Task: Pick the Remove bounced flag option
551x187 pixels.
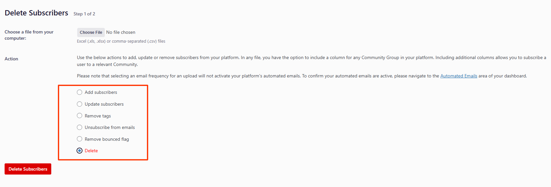Action: 80,139
